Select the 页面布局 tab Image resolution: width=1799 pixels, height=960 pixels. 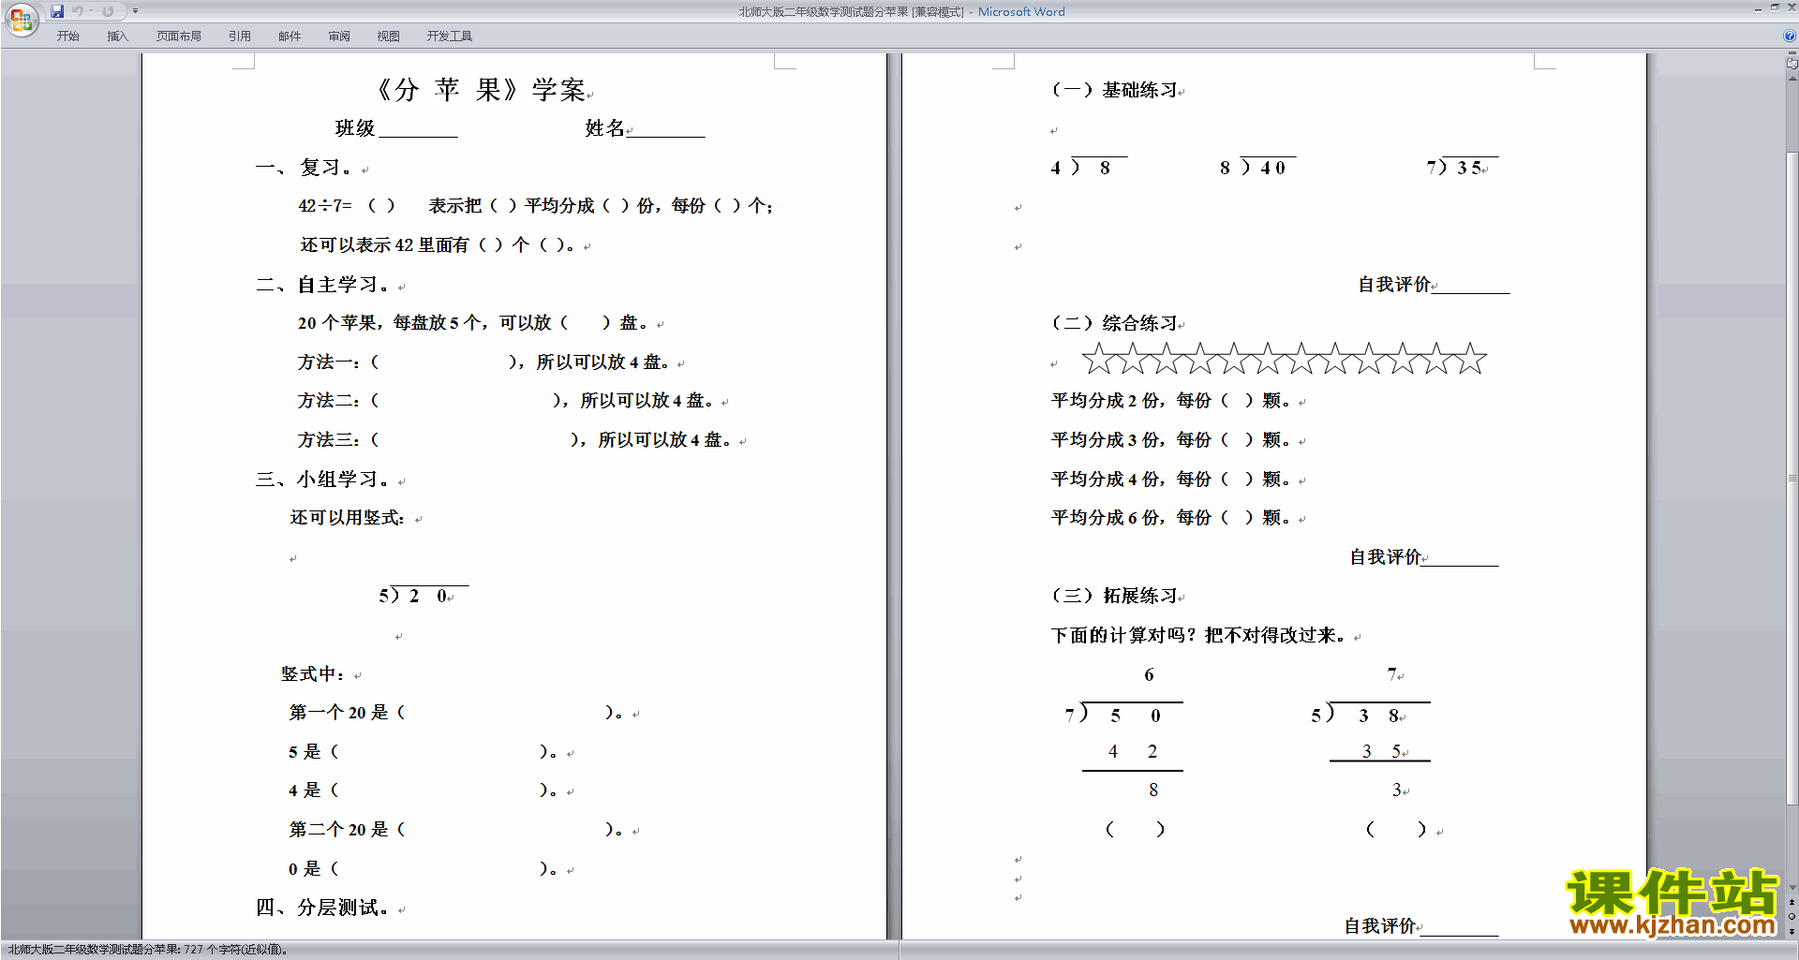(179, 37)
